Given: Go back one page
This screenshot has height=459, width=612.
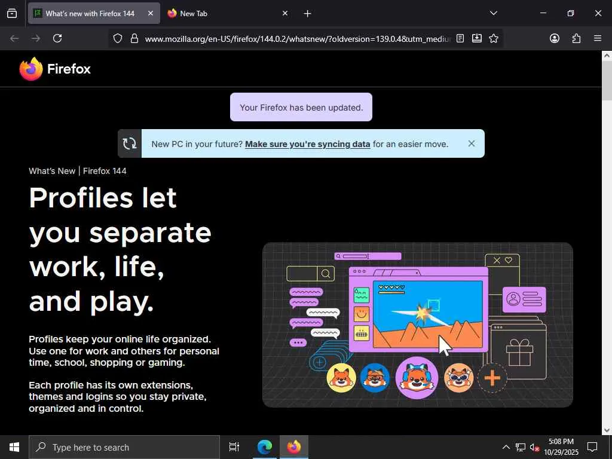Looking at the screenshot, I should coord(14,38).
